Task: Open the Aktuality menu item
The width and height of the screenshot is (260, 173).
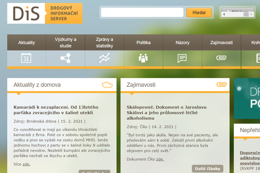Action: click(x=27, y=43)
